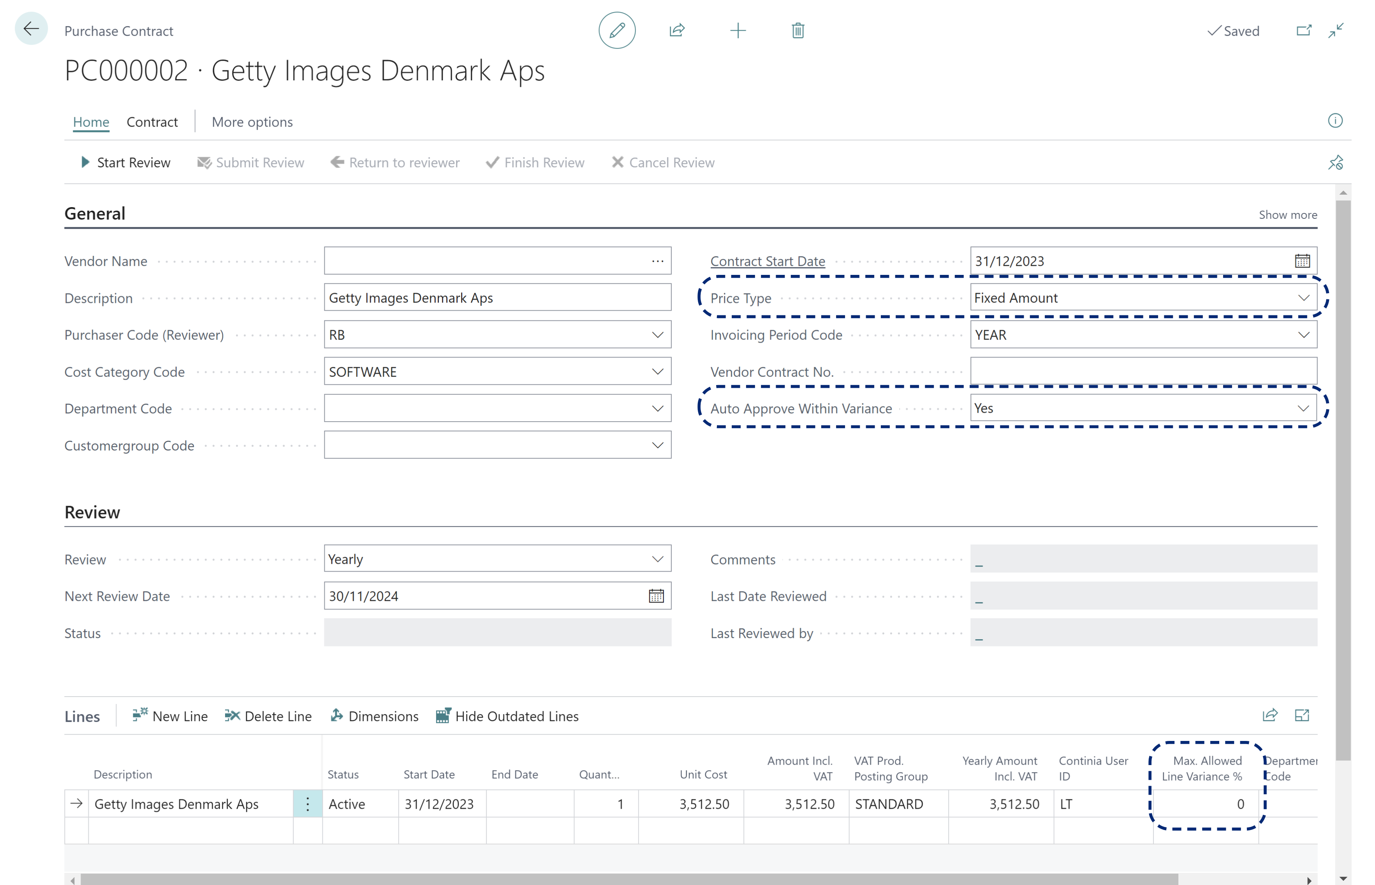1375x885 pixels.
Task: Go back with the left arrow button
Action: tap(31, 29)
